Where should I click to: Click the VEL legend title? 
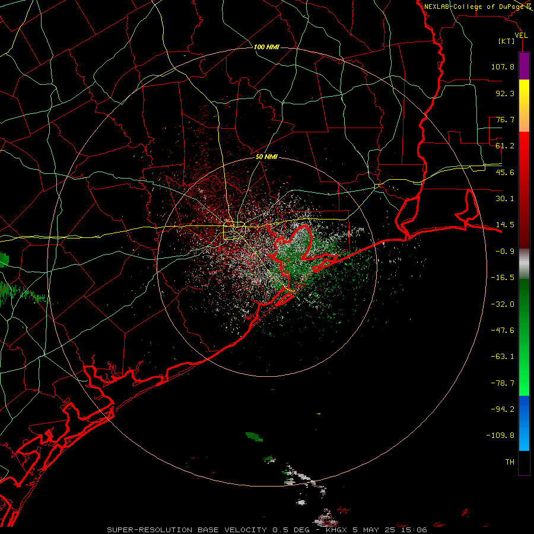tap(521, 36)
